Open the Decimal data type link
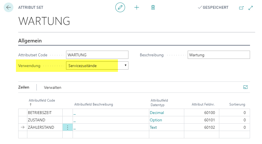Screen dimensions: 262x144 pos(157,113)
